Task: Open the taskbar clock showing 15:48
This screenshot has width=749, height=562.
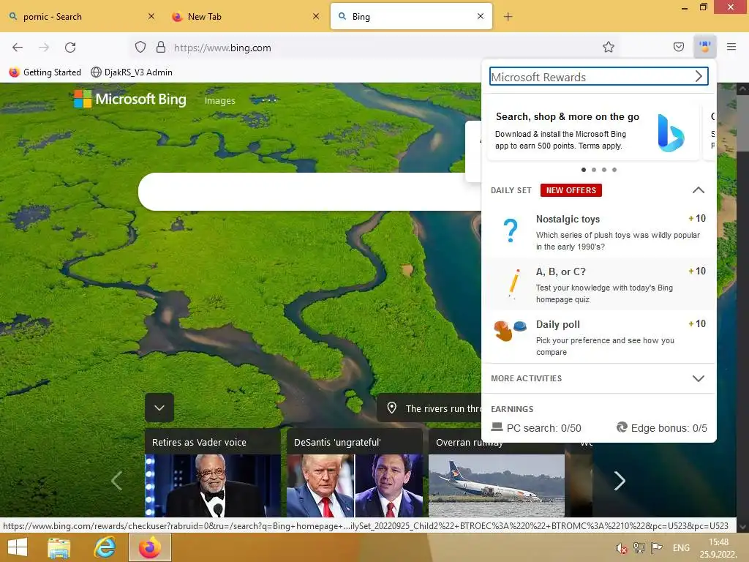Action: pos(718,547)
